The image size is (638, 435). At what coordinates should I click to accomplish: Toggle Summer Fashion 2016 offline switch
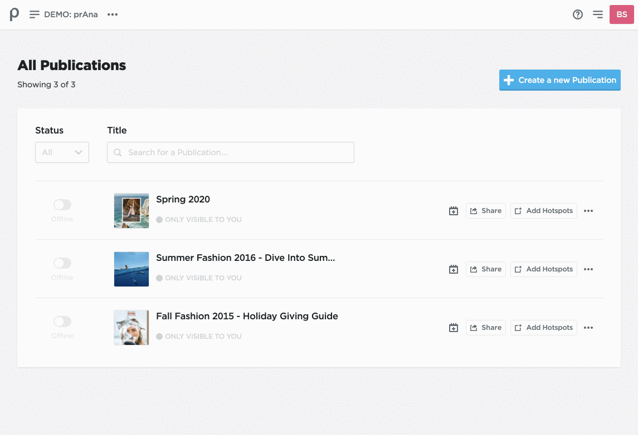coord(62,263)
